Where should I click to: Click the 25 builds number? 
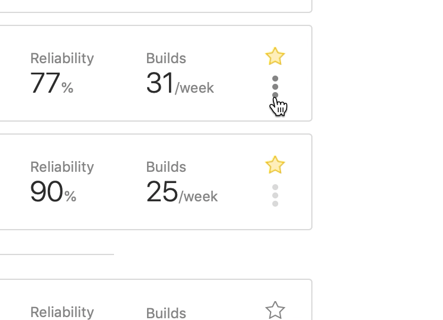point(162,192)
